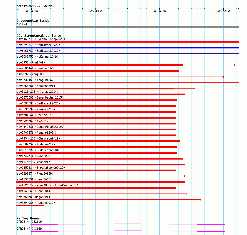This screenshot has height=235, width=247.
Task: Click esv1230251 (Levy2007) label
Action: [x=34, y=179]
